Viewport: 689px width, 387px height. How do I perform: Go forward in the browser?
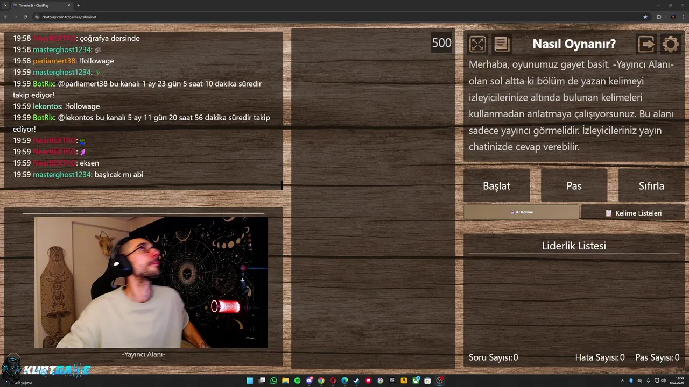[x=15, y=17]
